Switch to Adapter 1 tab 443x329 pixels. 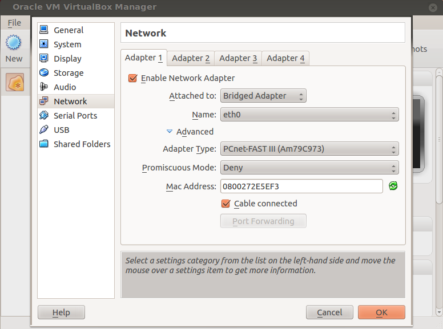[143, 58]
